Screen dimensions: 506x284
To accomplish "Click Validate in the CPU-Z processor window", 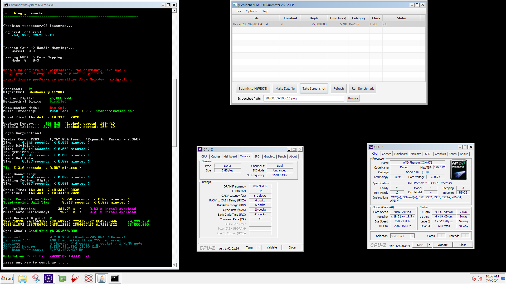I will tap(442, 245).
